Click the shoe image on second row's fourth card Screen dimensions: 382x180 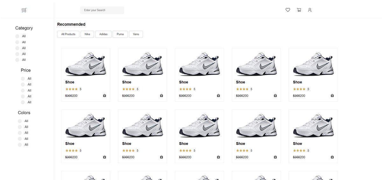257,125
